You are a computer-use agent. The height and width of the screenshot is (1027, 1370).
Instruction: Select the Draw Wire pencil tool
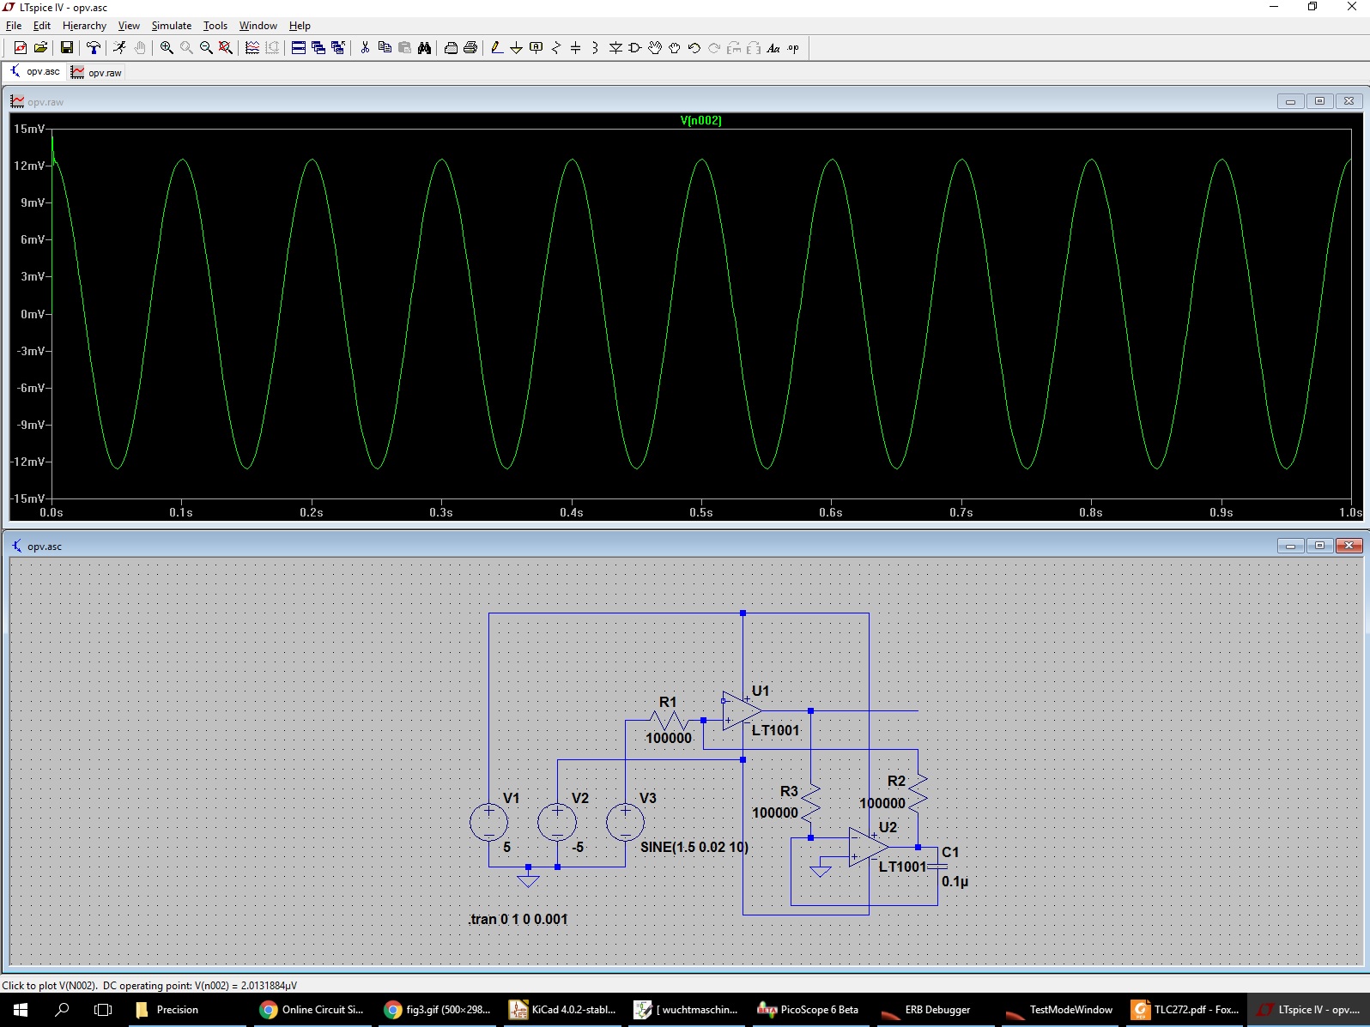(496, 48)
